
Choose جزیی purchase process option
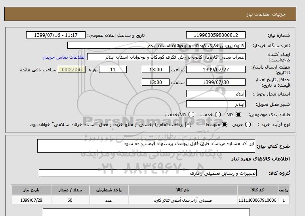pos(248,124)
